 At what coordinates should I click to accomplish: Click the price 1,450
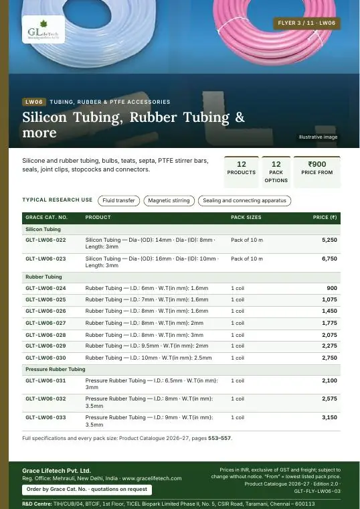click(x=329, y=311)
